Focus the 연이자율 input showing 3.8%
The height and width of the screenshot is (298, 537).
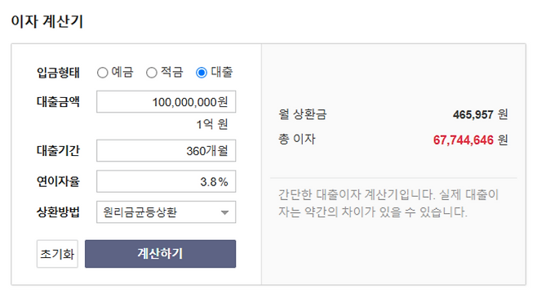tap(166, 181)
